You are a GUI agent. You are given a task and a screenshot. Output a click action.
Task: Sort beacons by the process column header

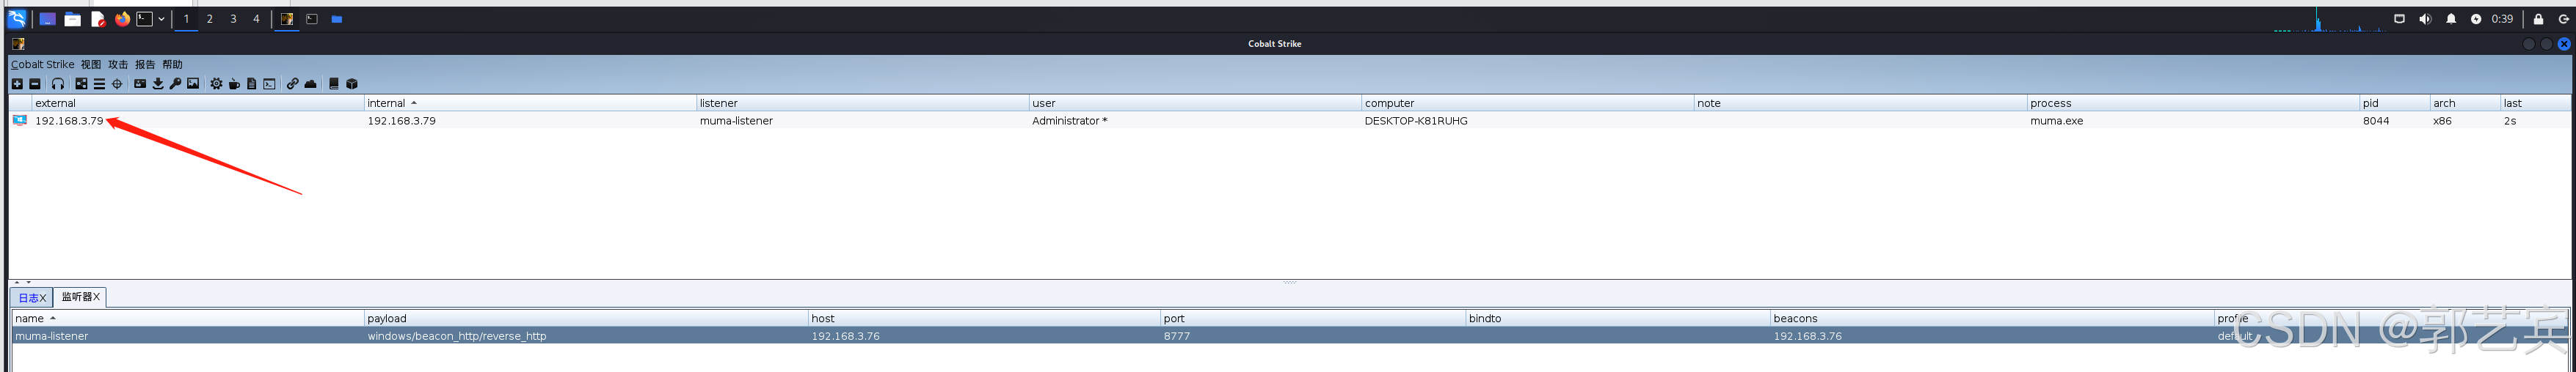click(x=2192, y=103)
